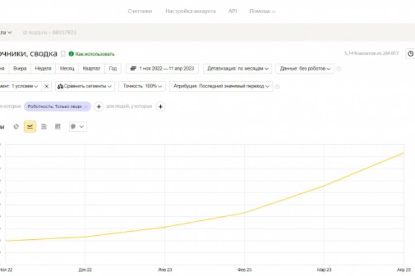Click the 'Как использовать' help link
This screenshot has height=276, width=415.
(x=92, y=54)
